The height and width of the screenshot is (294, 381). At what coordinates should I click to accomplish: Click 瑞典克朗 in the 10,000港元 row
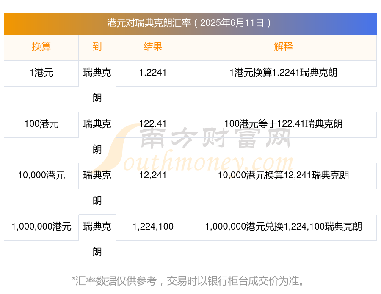(97, 188)
